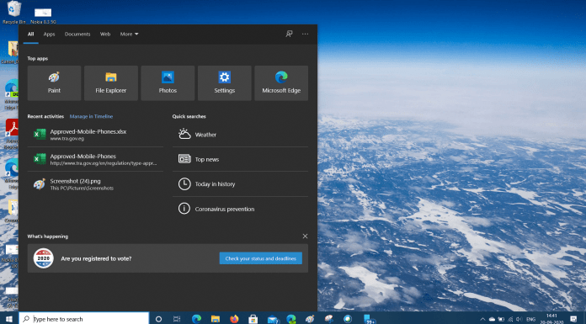The width and height of the screenshot is (586, 324).
Task: Switch to the Documents search tab
Action: [77, 34]
